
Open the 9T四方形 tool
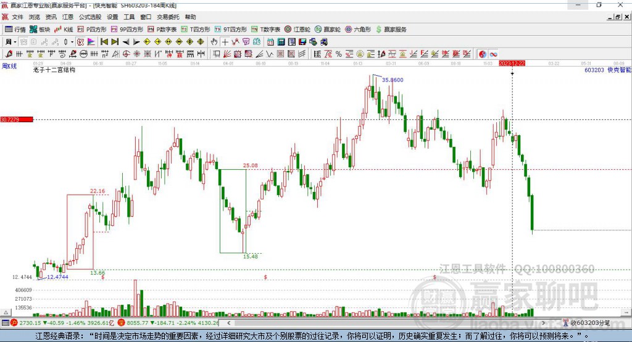pyautogui.click(x=231, y=30)
